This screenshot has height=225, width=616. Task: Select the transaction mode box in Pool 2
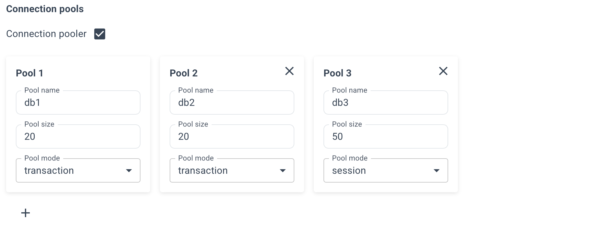(224, 171)
